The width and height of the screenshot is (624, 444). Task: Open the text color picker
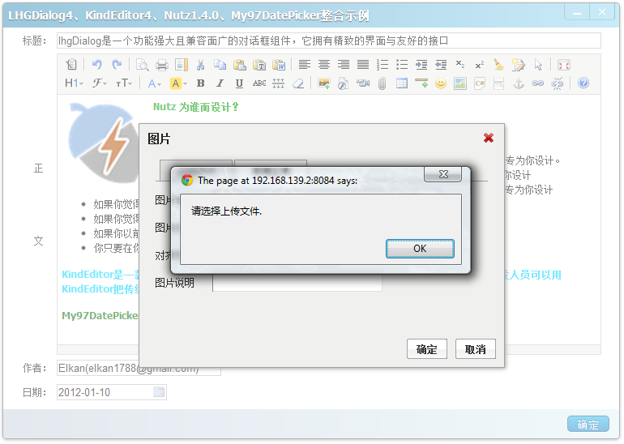pos(155,83)
